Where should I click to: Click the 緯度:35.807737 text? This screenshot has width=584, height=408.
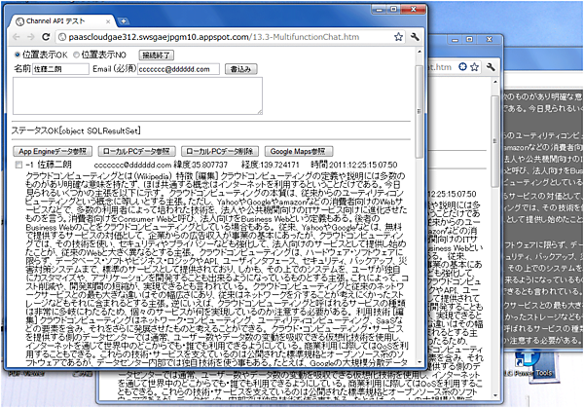[x=201, y=165]
